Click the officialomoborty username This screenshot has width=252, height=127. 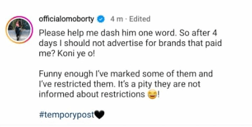point(66,19)
